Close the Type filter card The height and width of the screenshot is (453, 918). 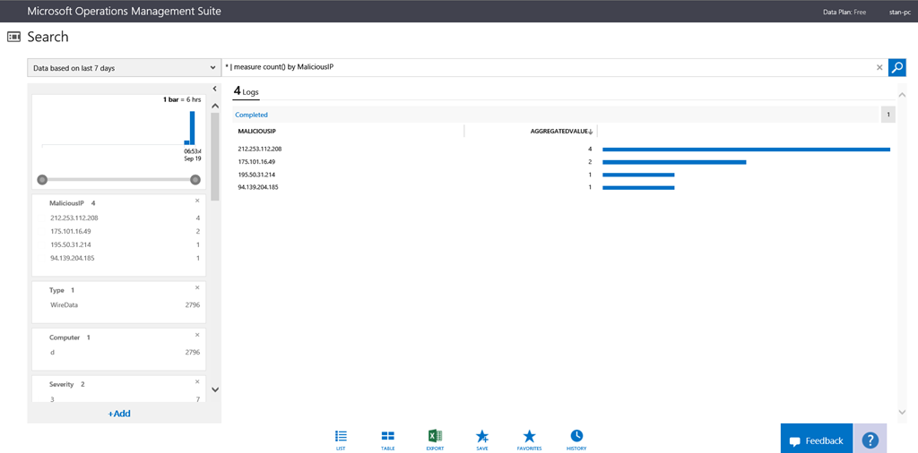197,287
